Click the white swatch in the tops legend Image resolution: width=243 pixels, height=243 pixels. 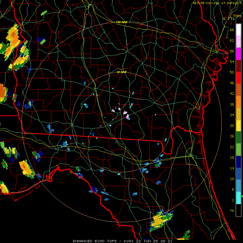(238, 30)
